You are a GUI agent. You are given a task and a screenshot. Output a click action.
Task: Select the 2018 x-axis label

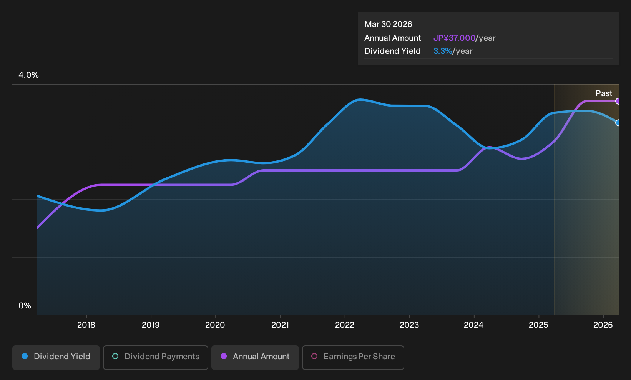[86, 325]
